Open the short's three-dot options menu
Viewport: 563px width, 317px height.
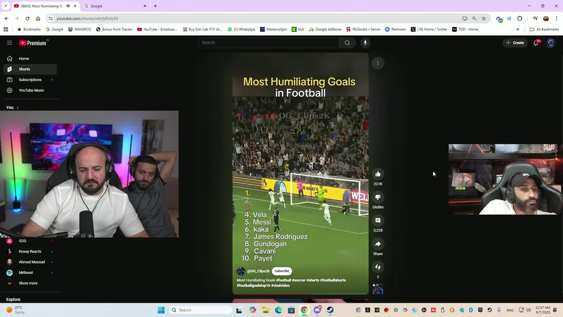click(378, 63)
